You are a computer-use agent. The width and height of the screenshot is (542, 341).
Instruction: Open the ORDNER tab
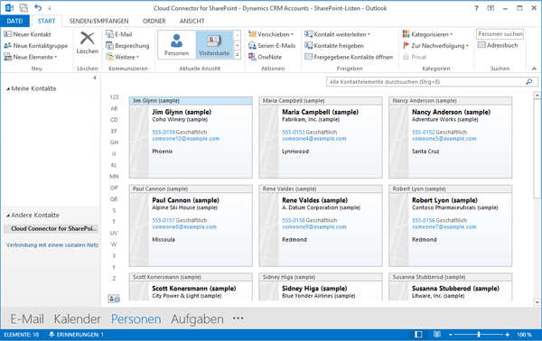pos(154,21)
